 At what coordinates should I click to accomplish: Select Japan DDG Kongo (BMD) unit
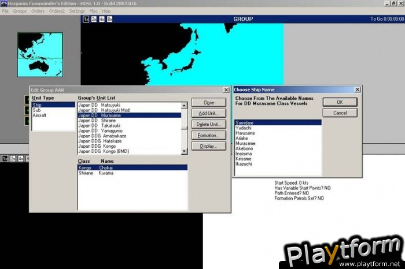point(130,151)
